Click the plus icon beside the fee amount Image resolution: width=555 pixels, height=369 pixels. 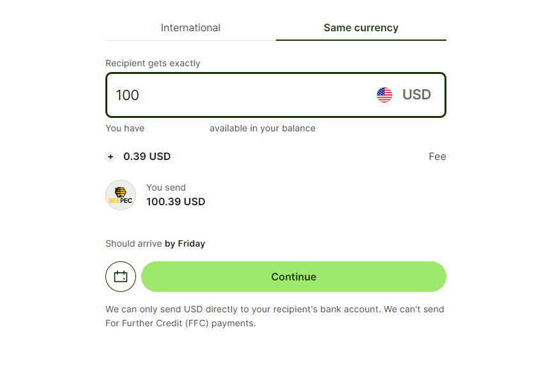[110, 156]
